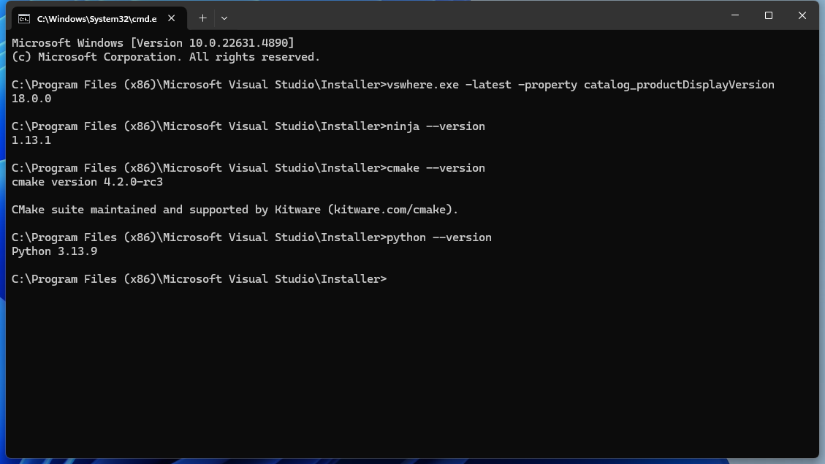
Task: Open a new tab with the plus button
Action: [x=202, y=18]
